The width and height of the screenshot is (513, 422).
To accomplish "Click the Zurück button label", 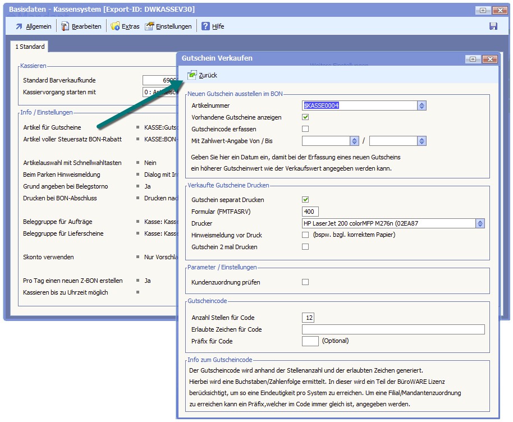I will point(208,75).
